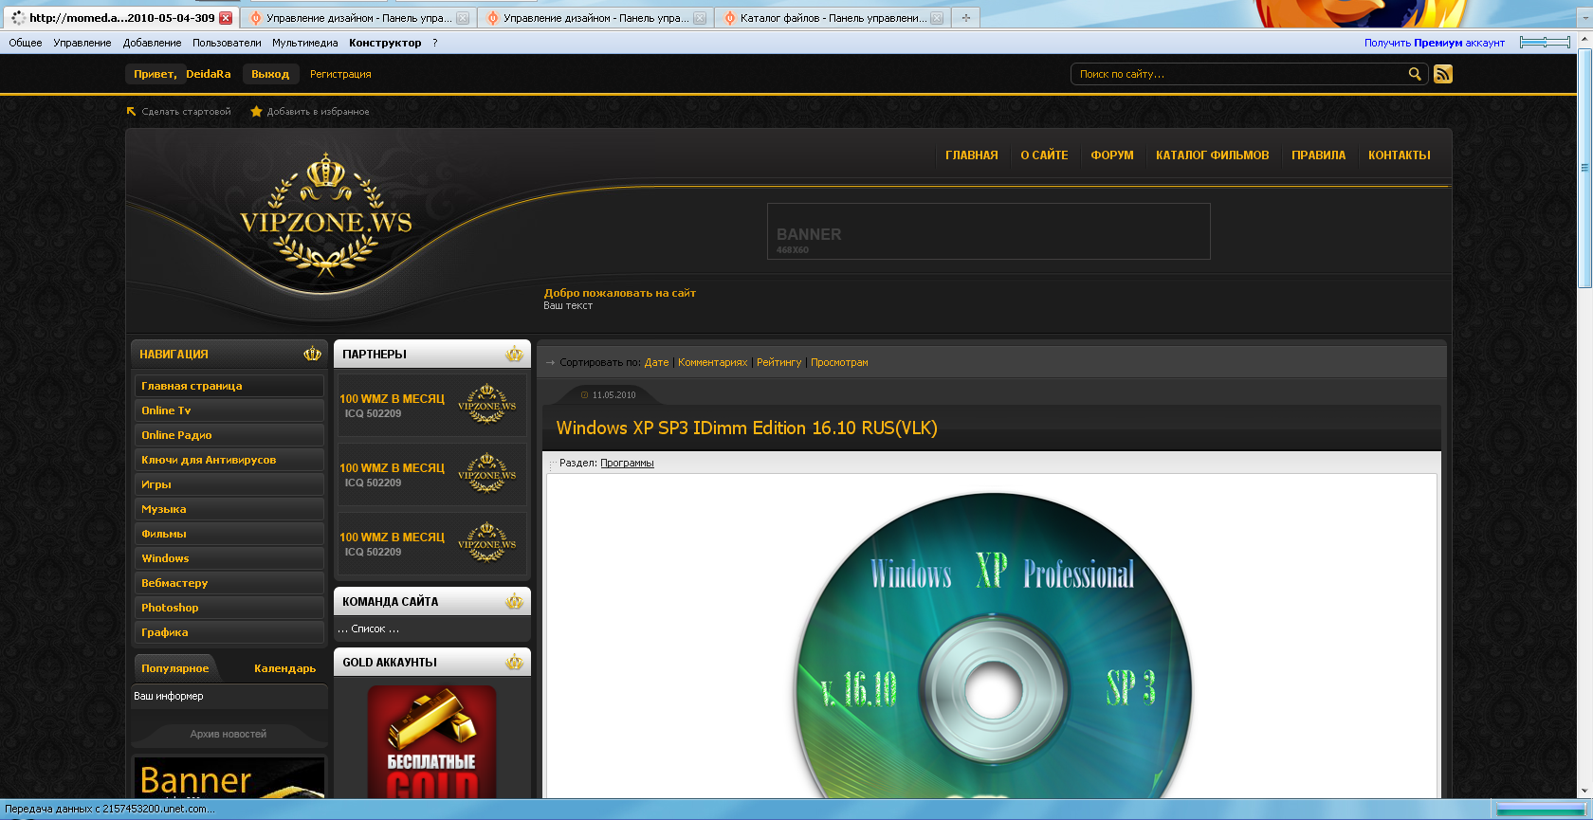Click the favicon of Каталог файлов tab
1593x820 pixels.
pyautogui.click(x=730, y=18)
